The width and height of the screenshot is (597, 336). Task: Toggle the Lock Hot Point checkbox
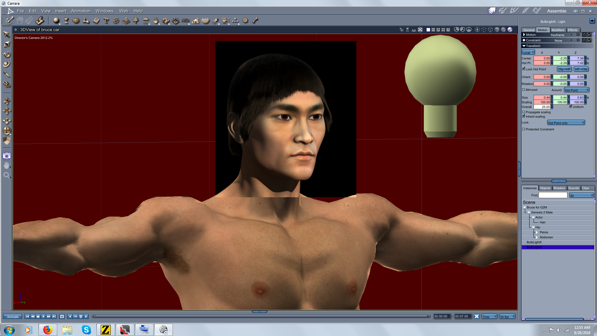pos(524,69)
